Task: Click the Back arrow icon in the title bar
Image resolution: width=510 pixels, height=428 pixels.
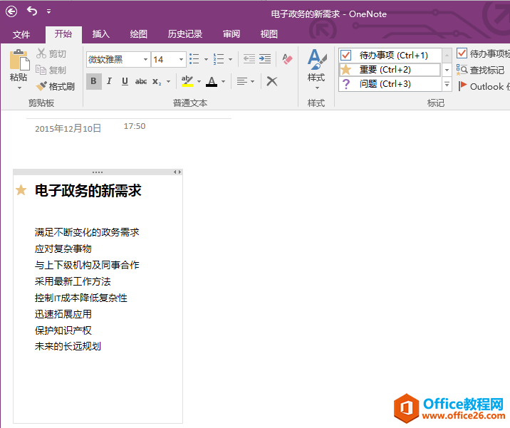Action: (11, 11)
